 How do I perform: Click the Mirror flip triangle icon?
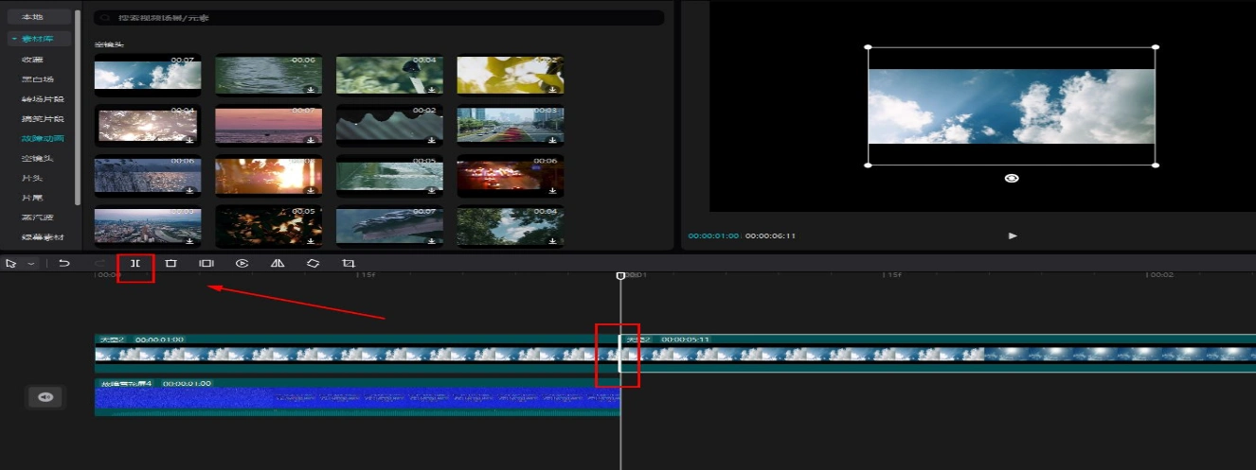(x=278, y=264)
